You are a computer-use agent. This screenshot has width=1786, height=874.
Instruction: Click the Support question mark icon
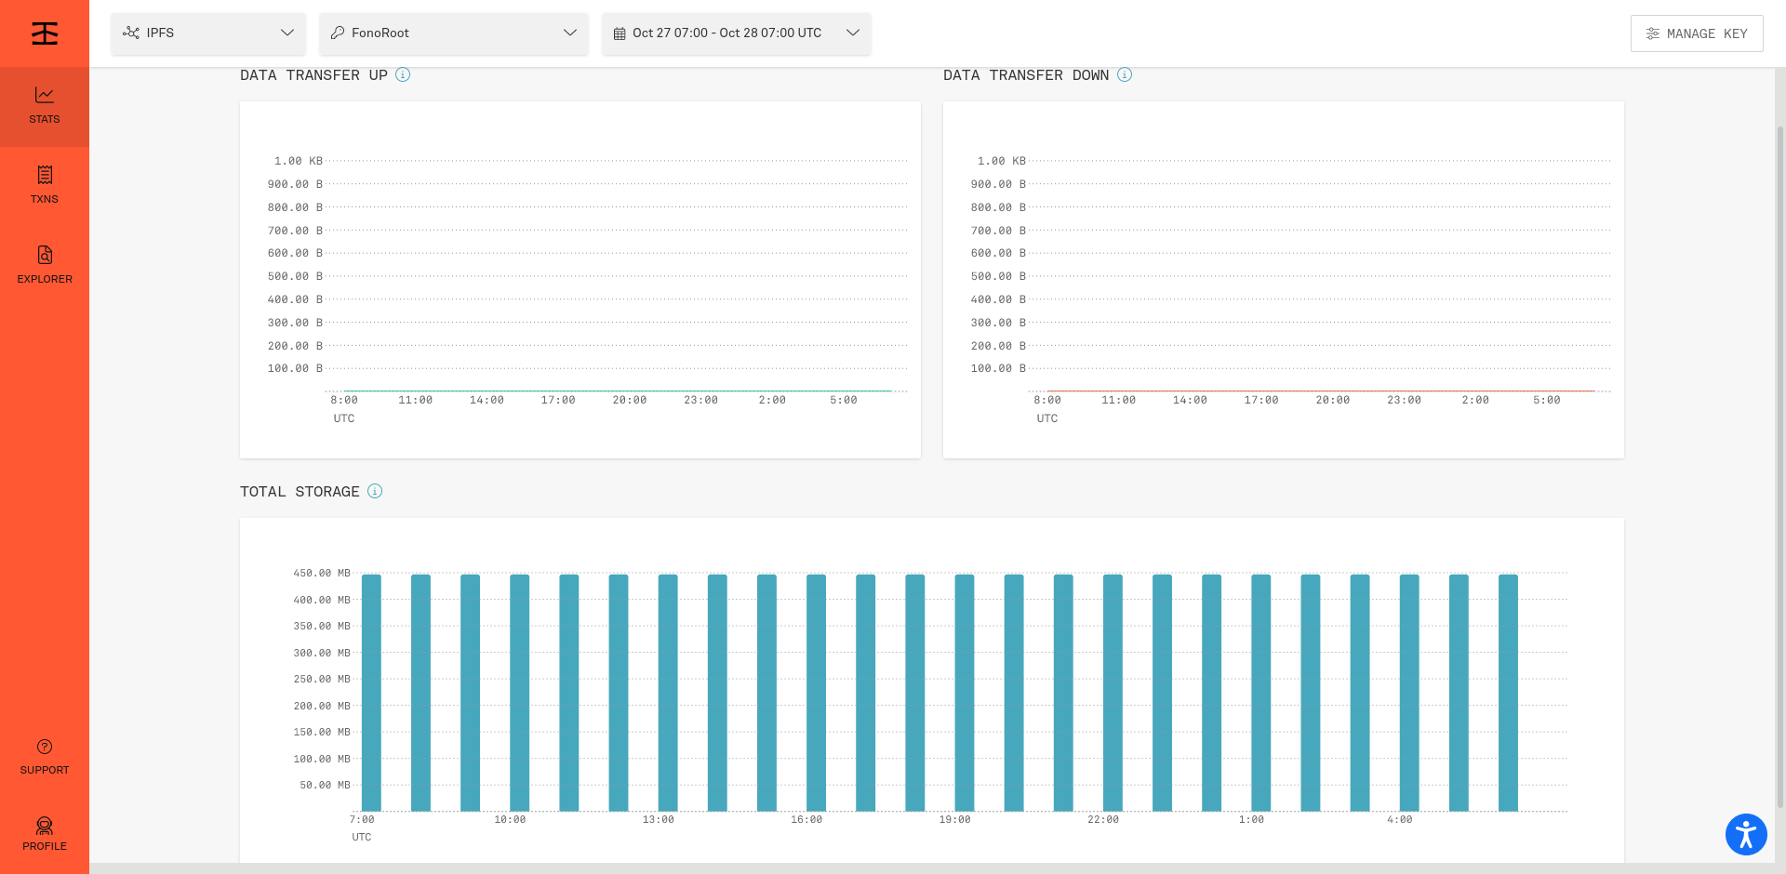pos(45,747)
